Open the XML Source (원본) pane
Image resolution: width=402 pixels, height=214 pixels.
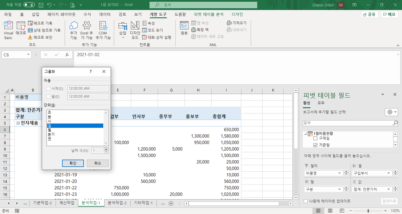184,28
